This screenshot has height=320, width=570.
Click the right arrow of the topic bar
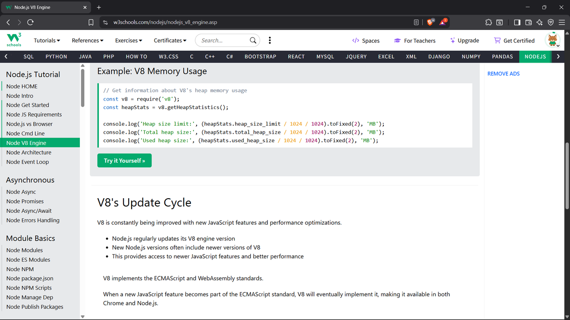(558, 56)
